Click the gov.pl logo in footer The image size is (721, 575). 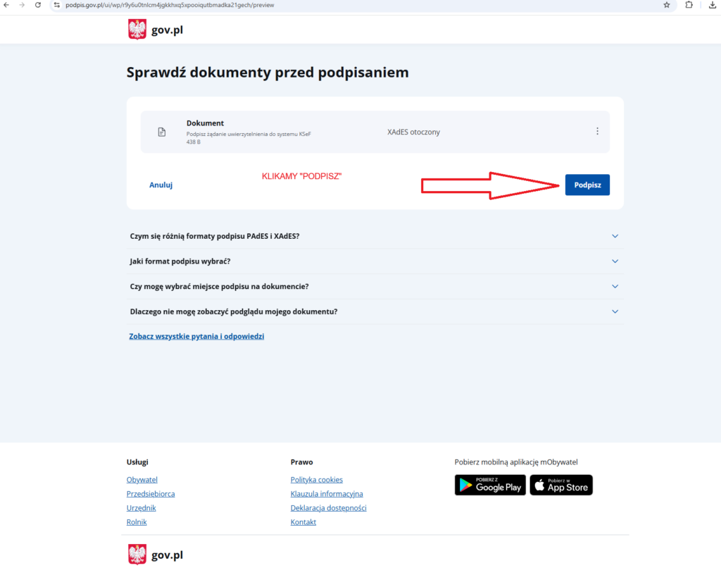138,555
